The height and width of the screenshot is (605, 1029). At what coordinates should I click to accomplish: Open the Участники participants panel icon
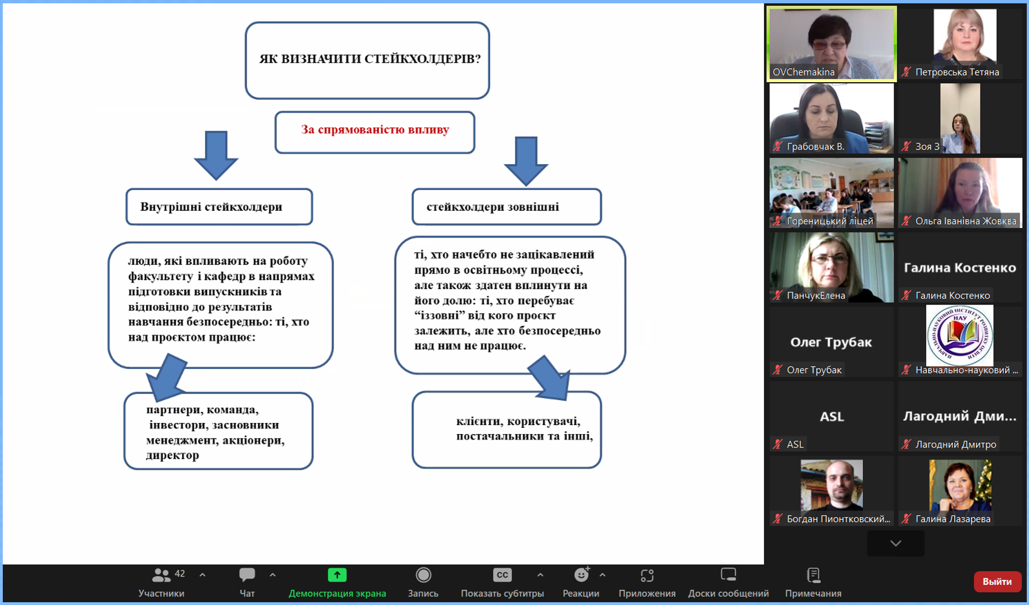161,575
